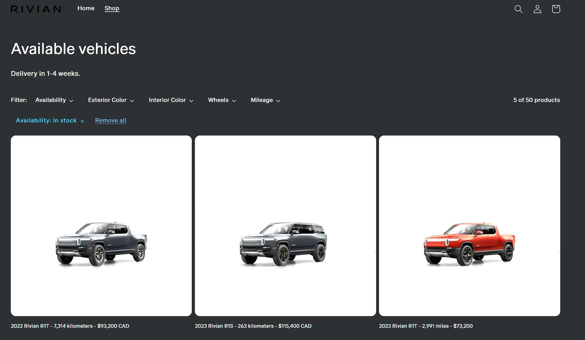Viewport: 585px width, 340px height.
Task: Click the 'Delivery in 1-4 weeks.' text
Action: pyautogui.click(x=45, y=73)
